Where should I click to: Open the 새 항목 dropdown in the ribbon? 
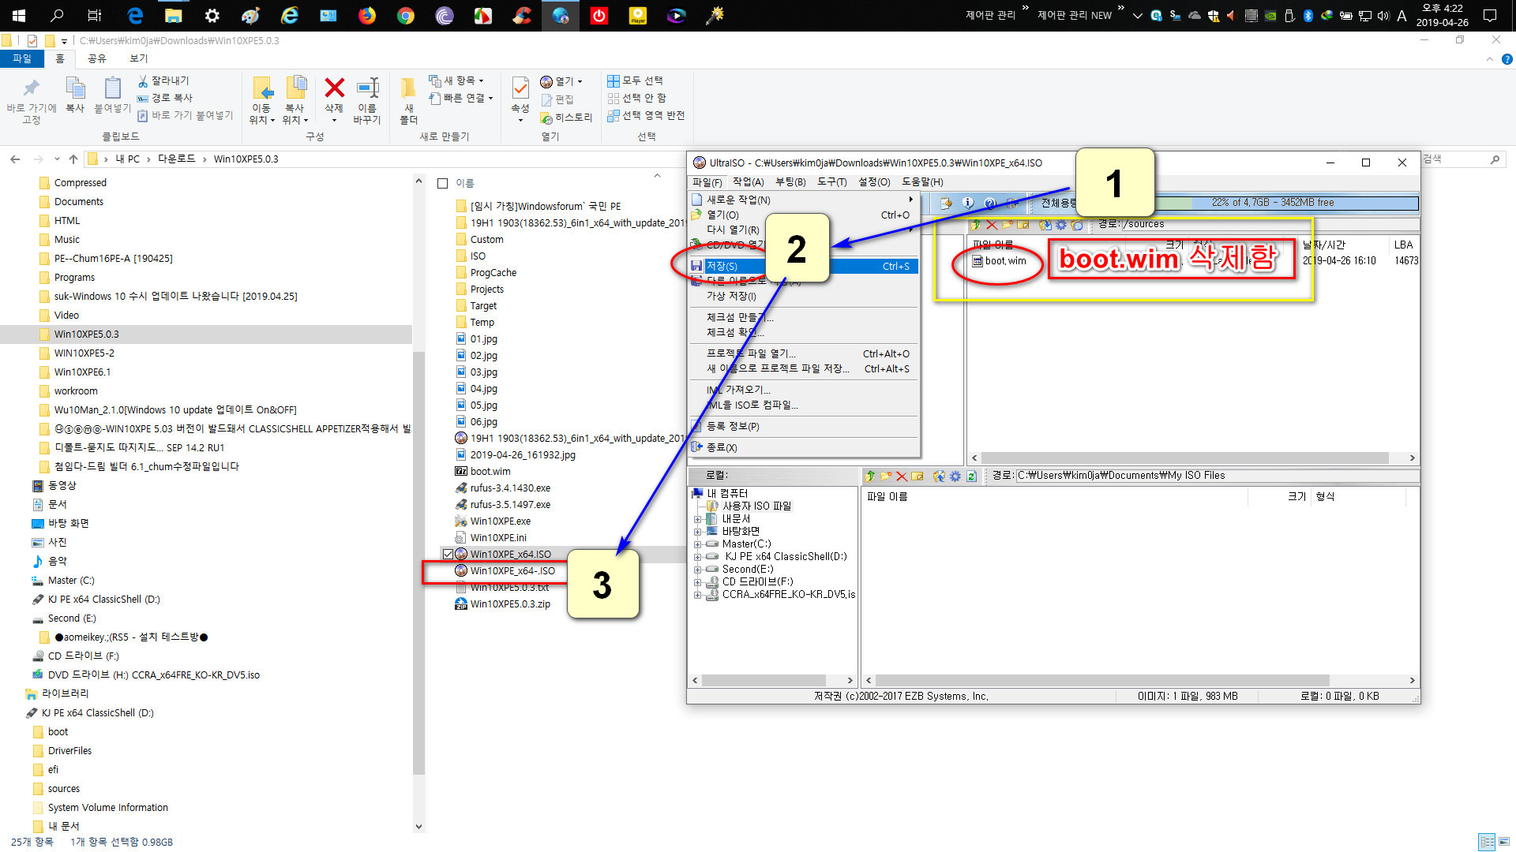(x=456, y=80)
